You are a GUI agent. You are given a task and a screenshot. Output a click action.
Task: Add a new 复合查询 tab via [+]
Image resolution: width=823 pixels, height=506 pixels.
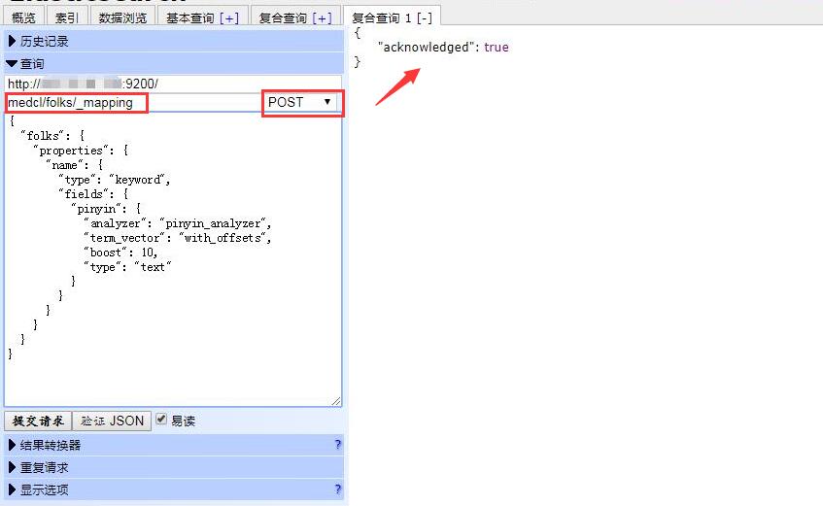pos(322,18)
